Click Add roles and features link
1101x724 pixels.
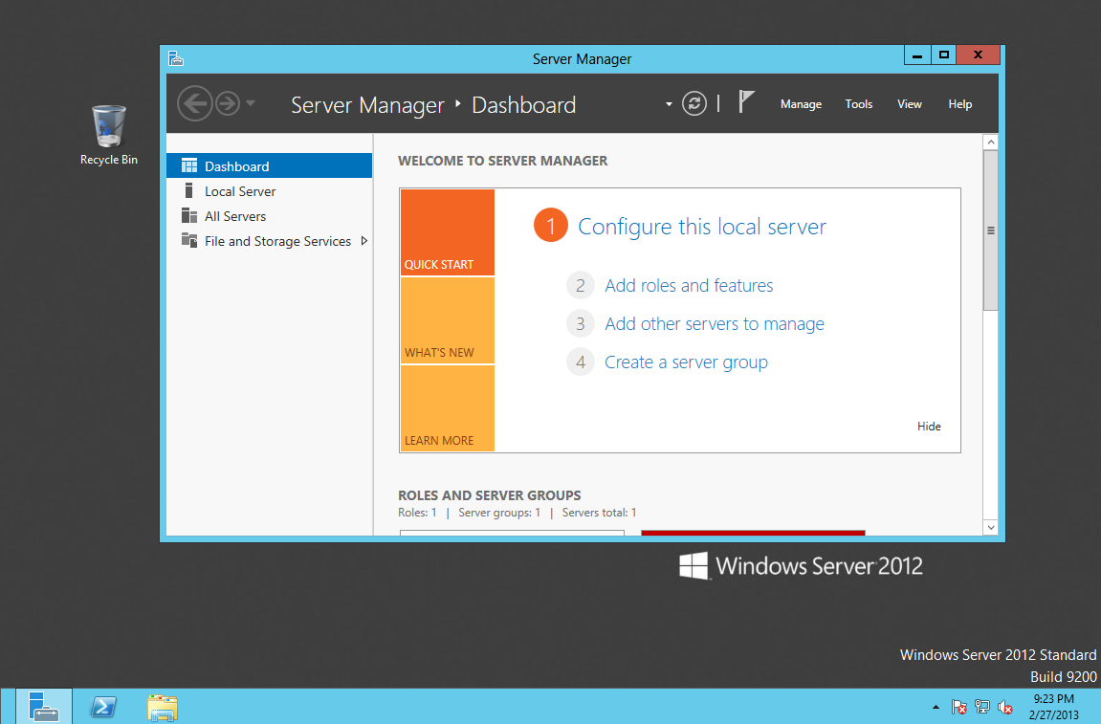coord(689,285)
